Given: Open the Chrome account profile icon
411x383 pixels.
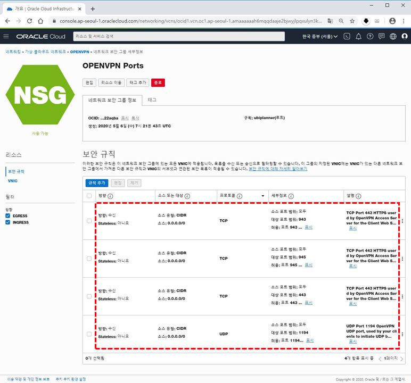Looking at the screenshot, I should [392, 21].
